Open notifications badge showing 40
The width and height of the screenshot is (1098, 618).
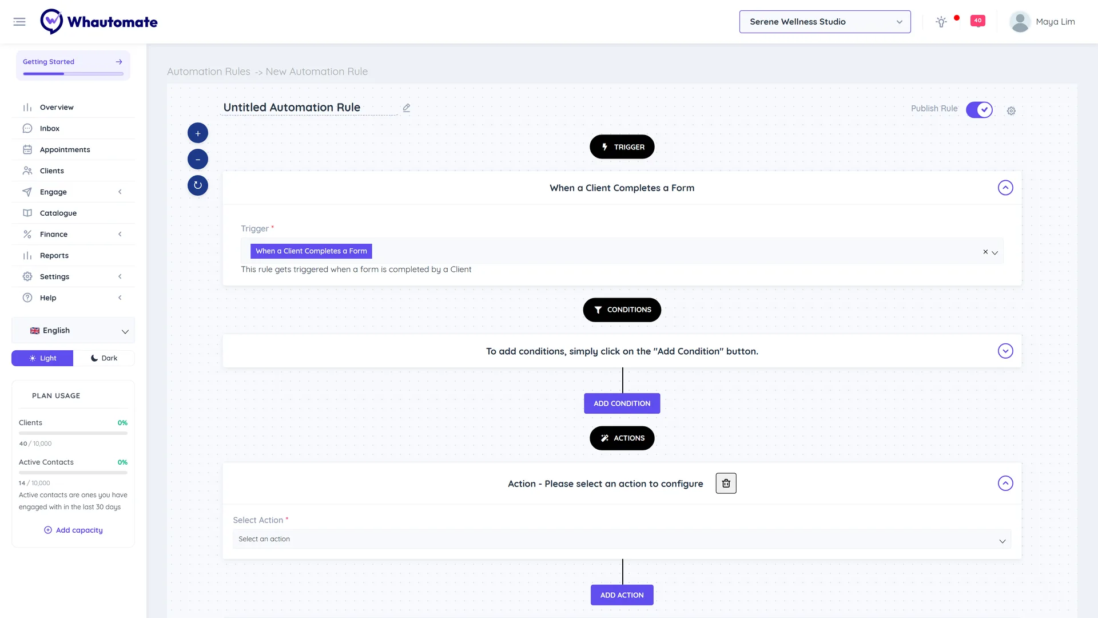coord(978,21)
